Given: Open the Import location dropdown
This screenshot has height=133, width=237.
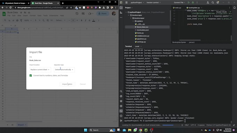Looking at the screenshot, I should point(40,69).
